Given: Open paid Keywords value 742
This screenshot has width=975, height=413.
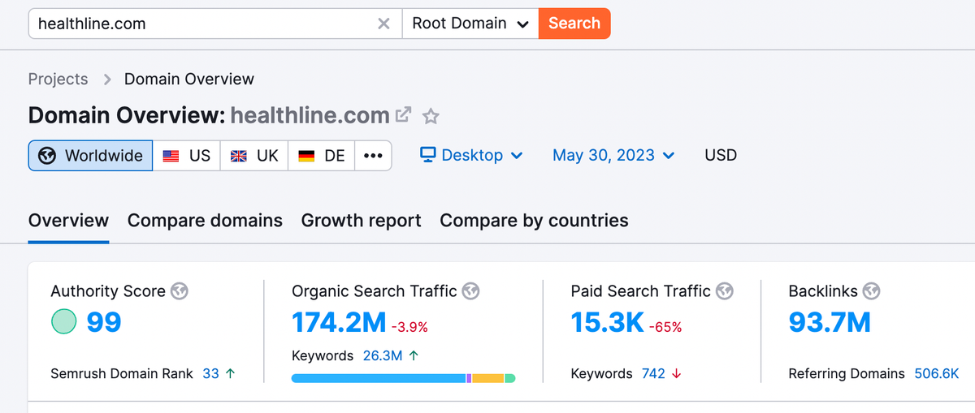Looking at the screenshot, I should pos(653,374).
